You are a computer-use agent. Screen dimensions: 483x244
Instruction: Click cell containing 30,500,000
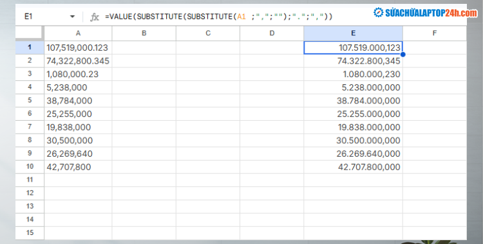pos(78,140)
